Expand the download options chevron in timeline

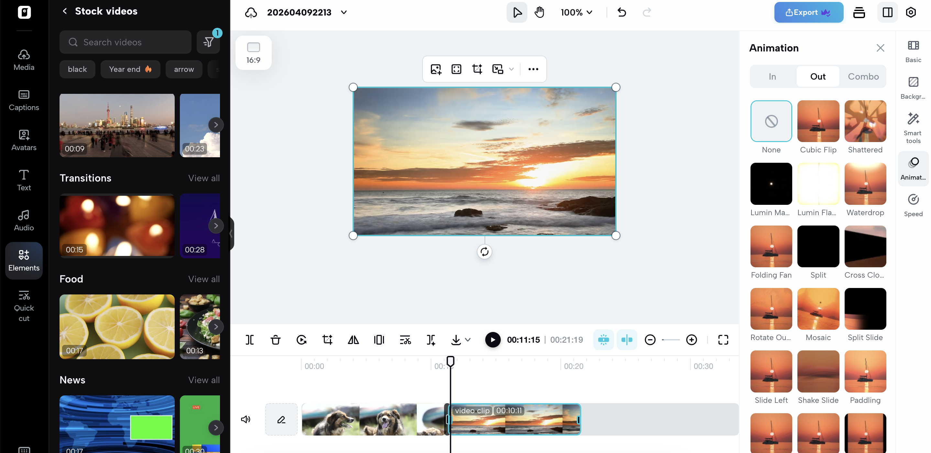468,339
